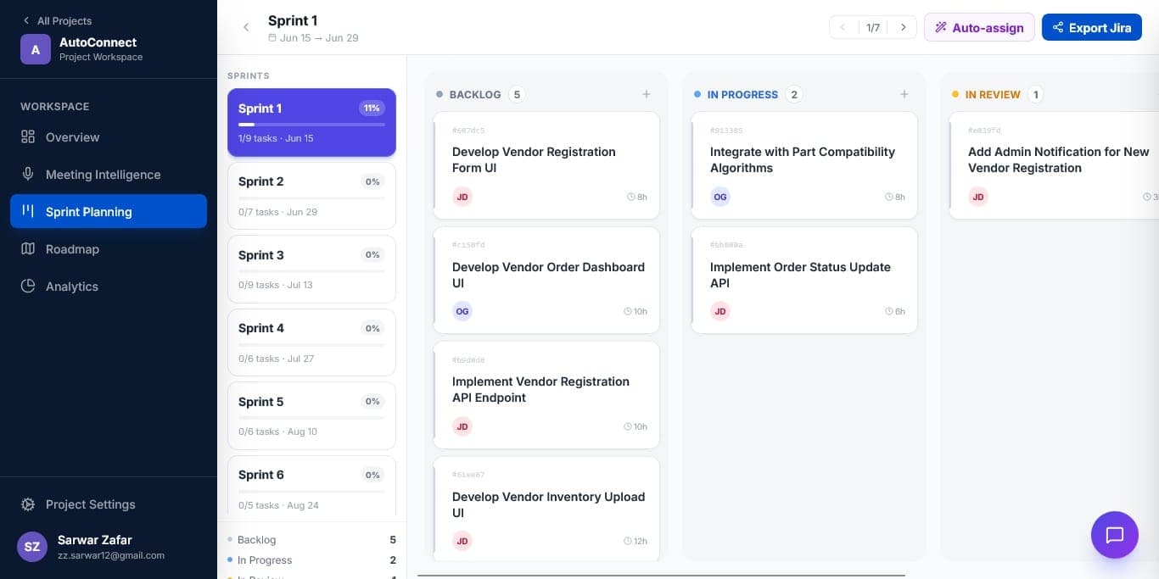
Task: Click the Analytics pie chart icon
Action: pos(28,287)
